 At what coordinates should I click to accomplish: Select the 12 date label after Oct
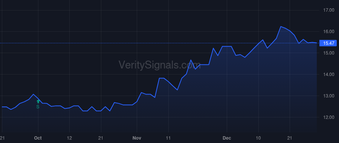tap(69, 138)
